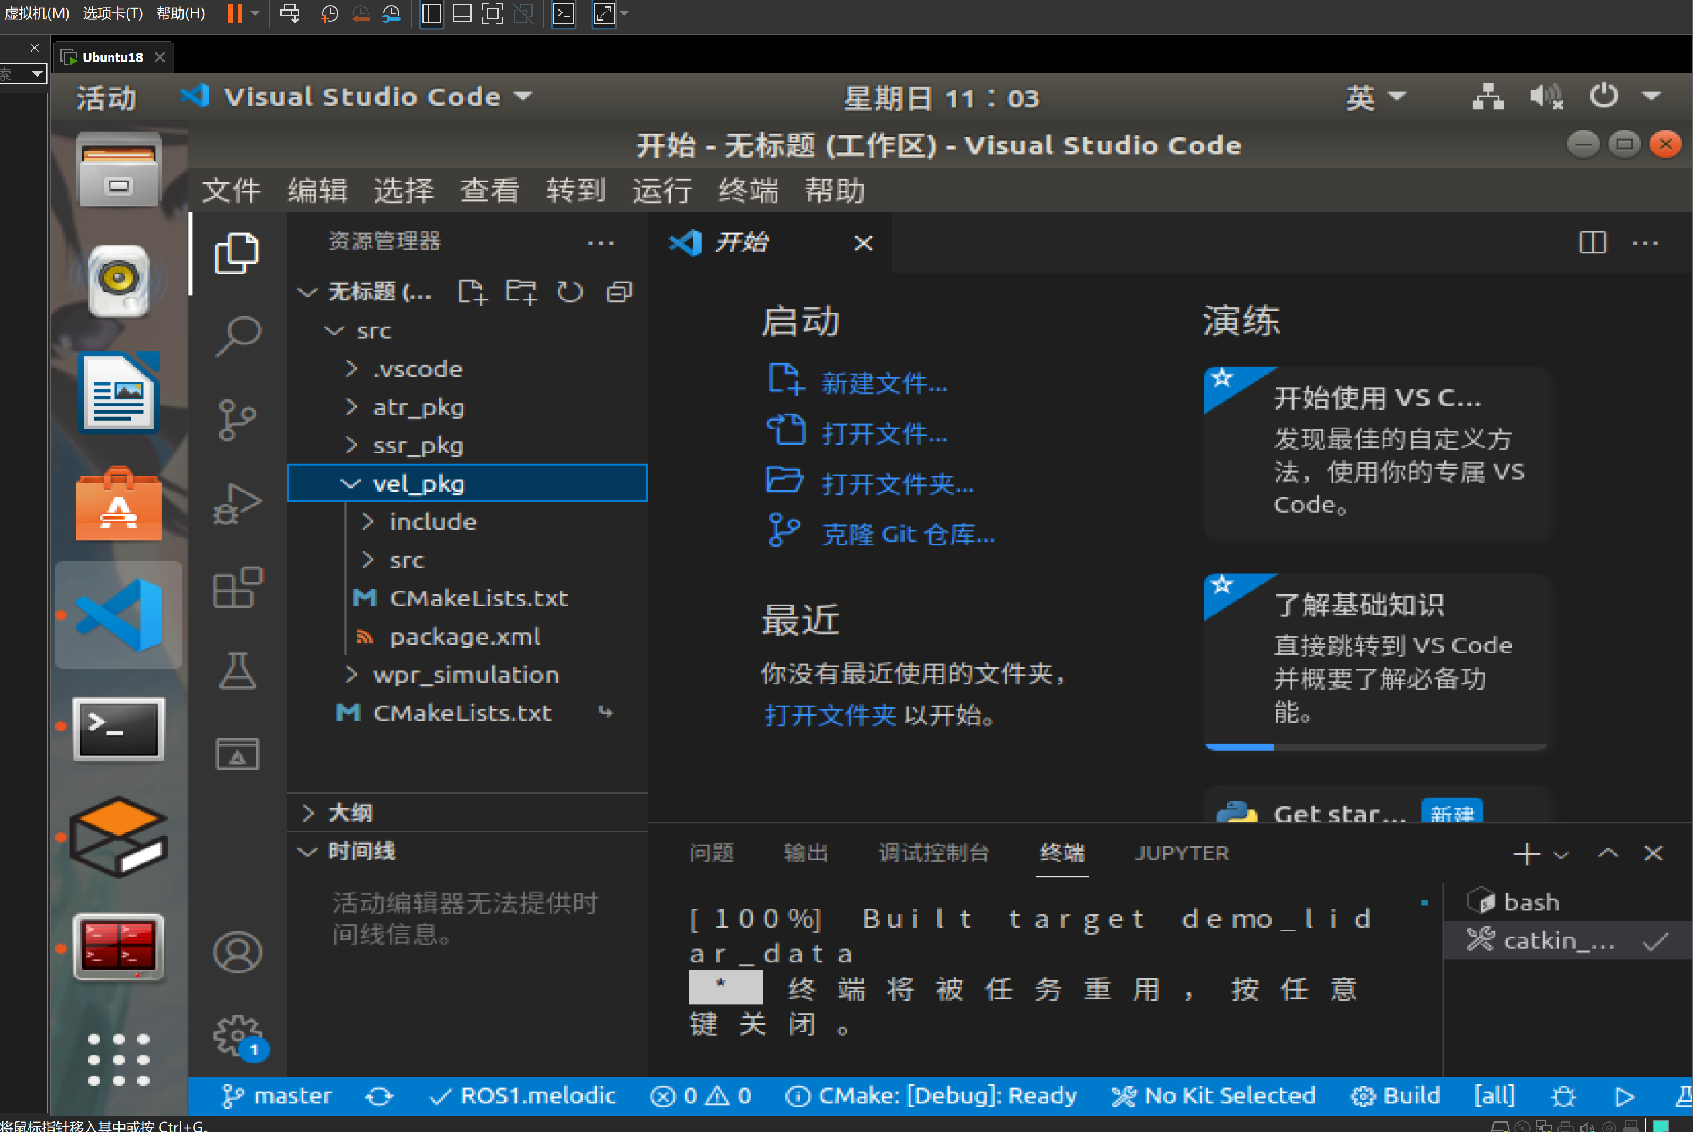1693x1132 pixels.
Task: Open the 终端 menu
Action: pyautogui.click(x=749, y=191)
